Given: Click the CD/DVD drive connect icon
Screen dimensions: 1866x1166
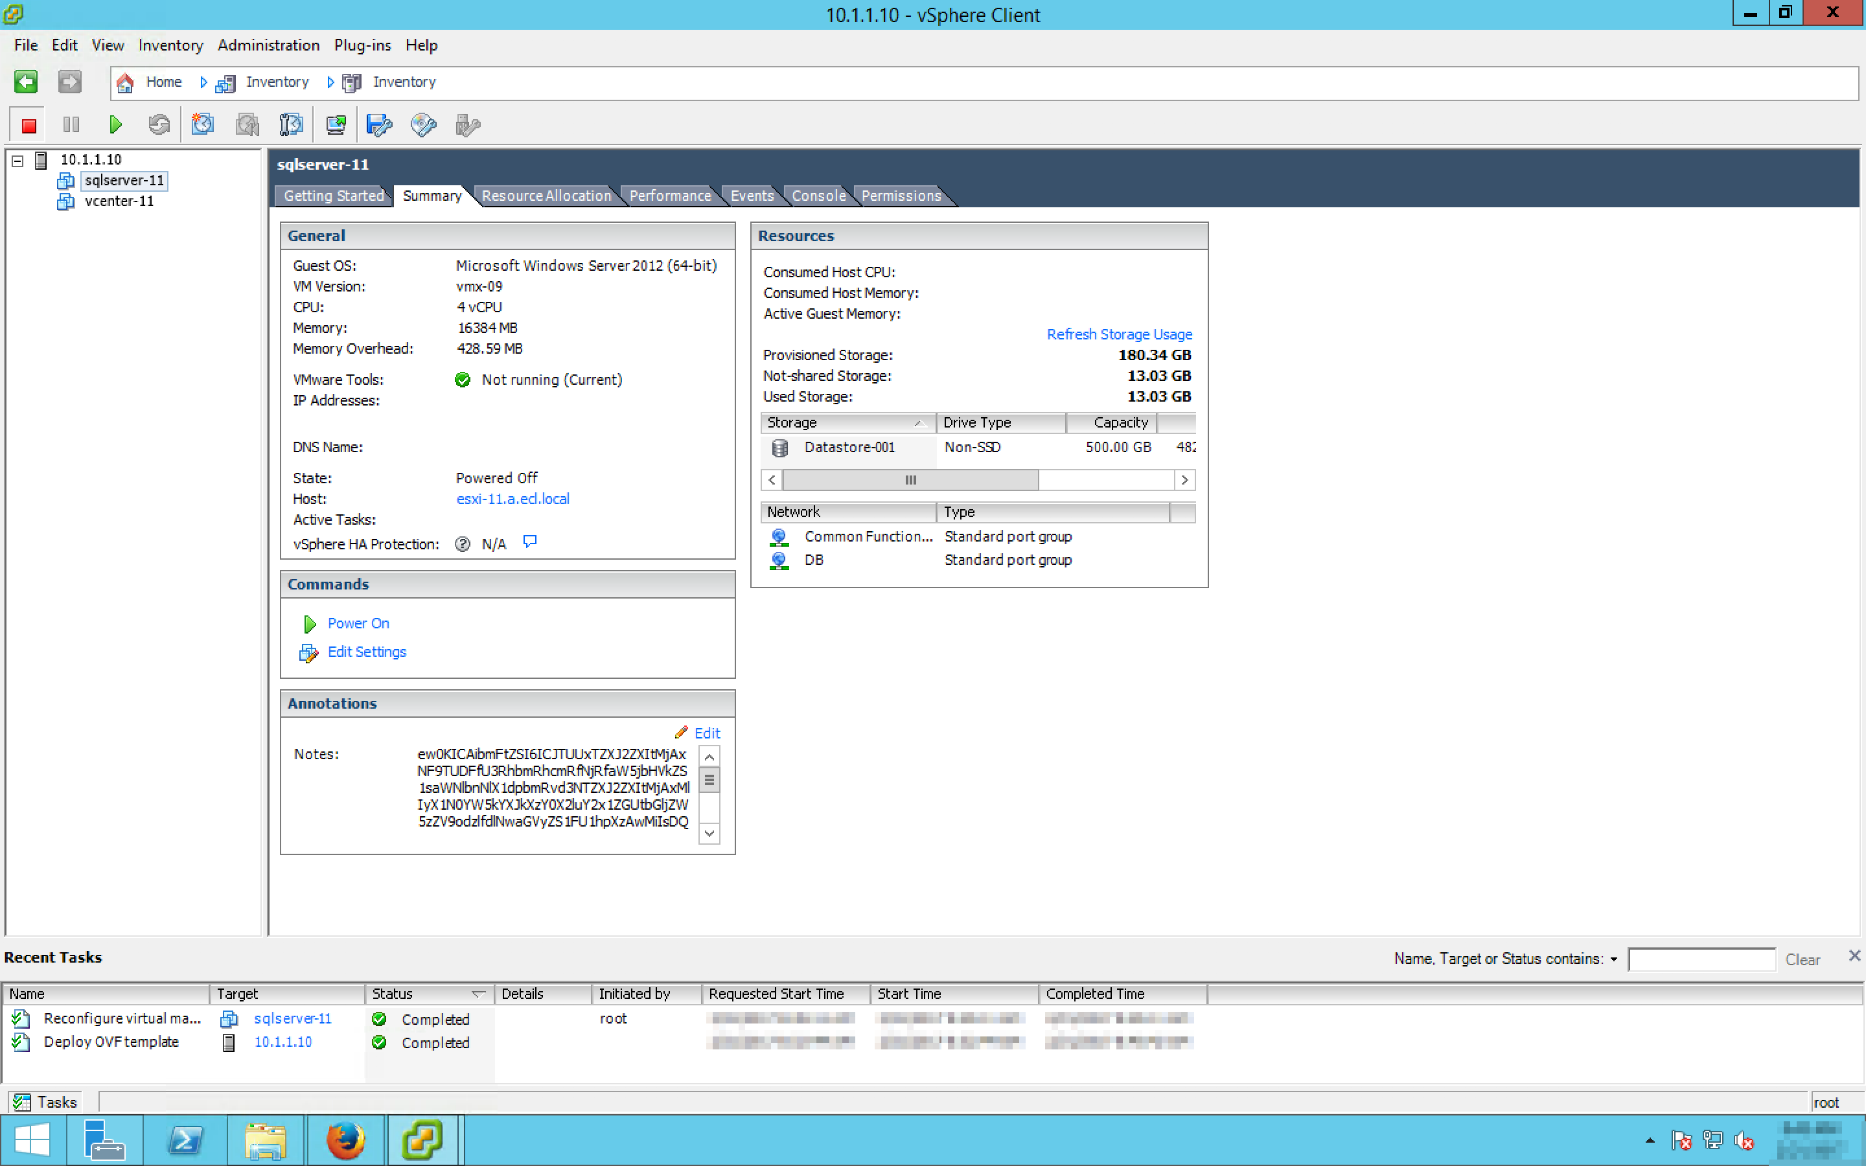Looking at the screenshot, I should (423, 125).
